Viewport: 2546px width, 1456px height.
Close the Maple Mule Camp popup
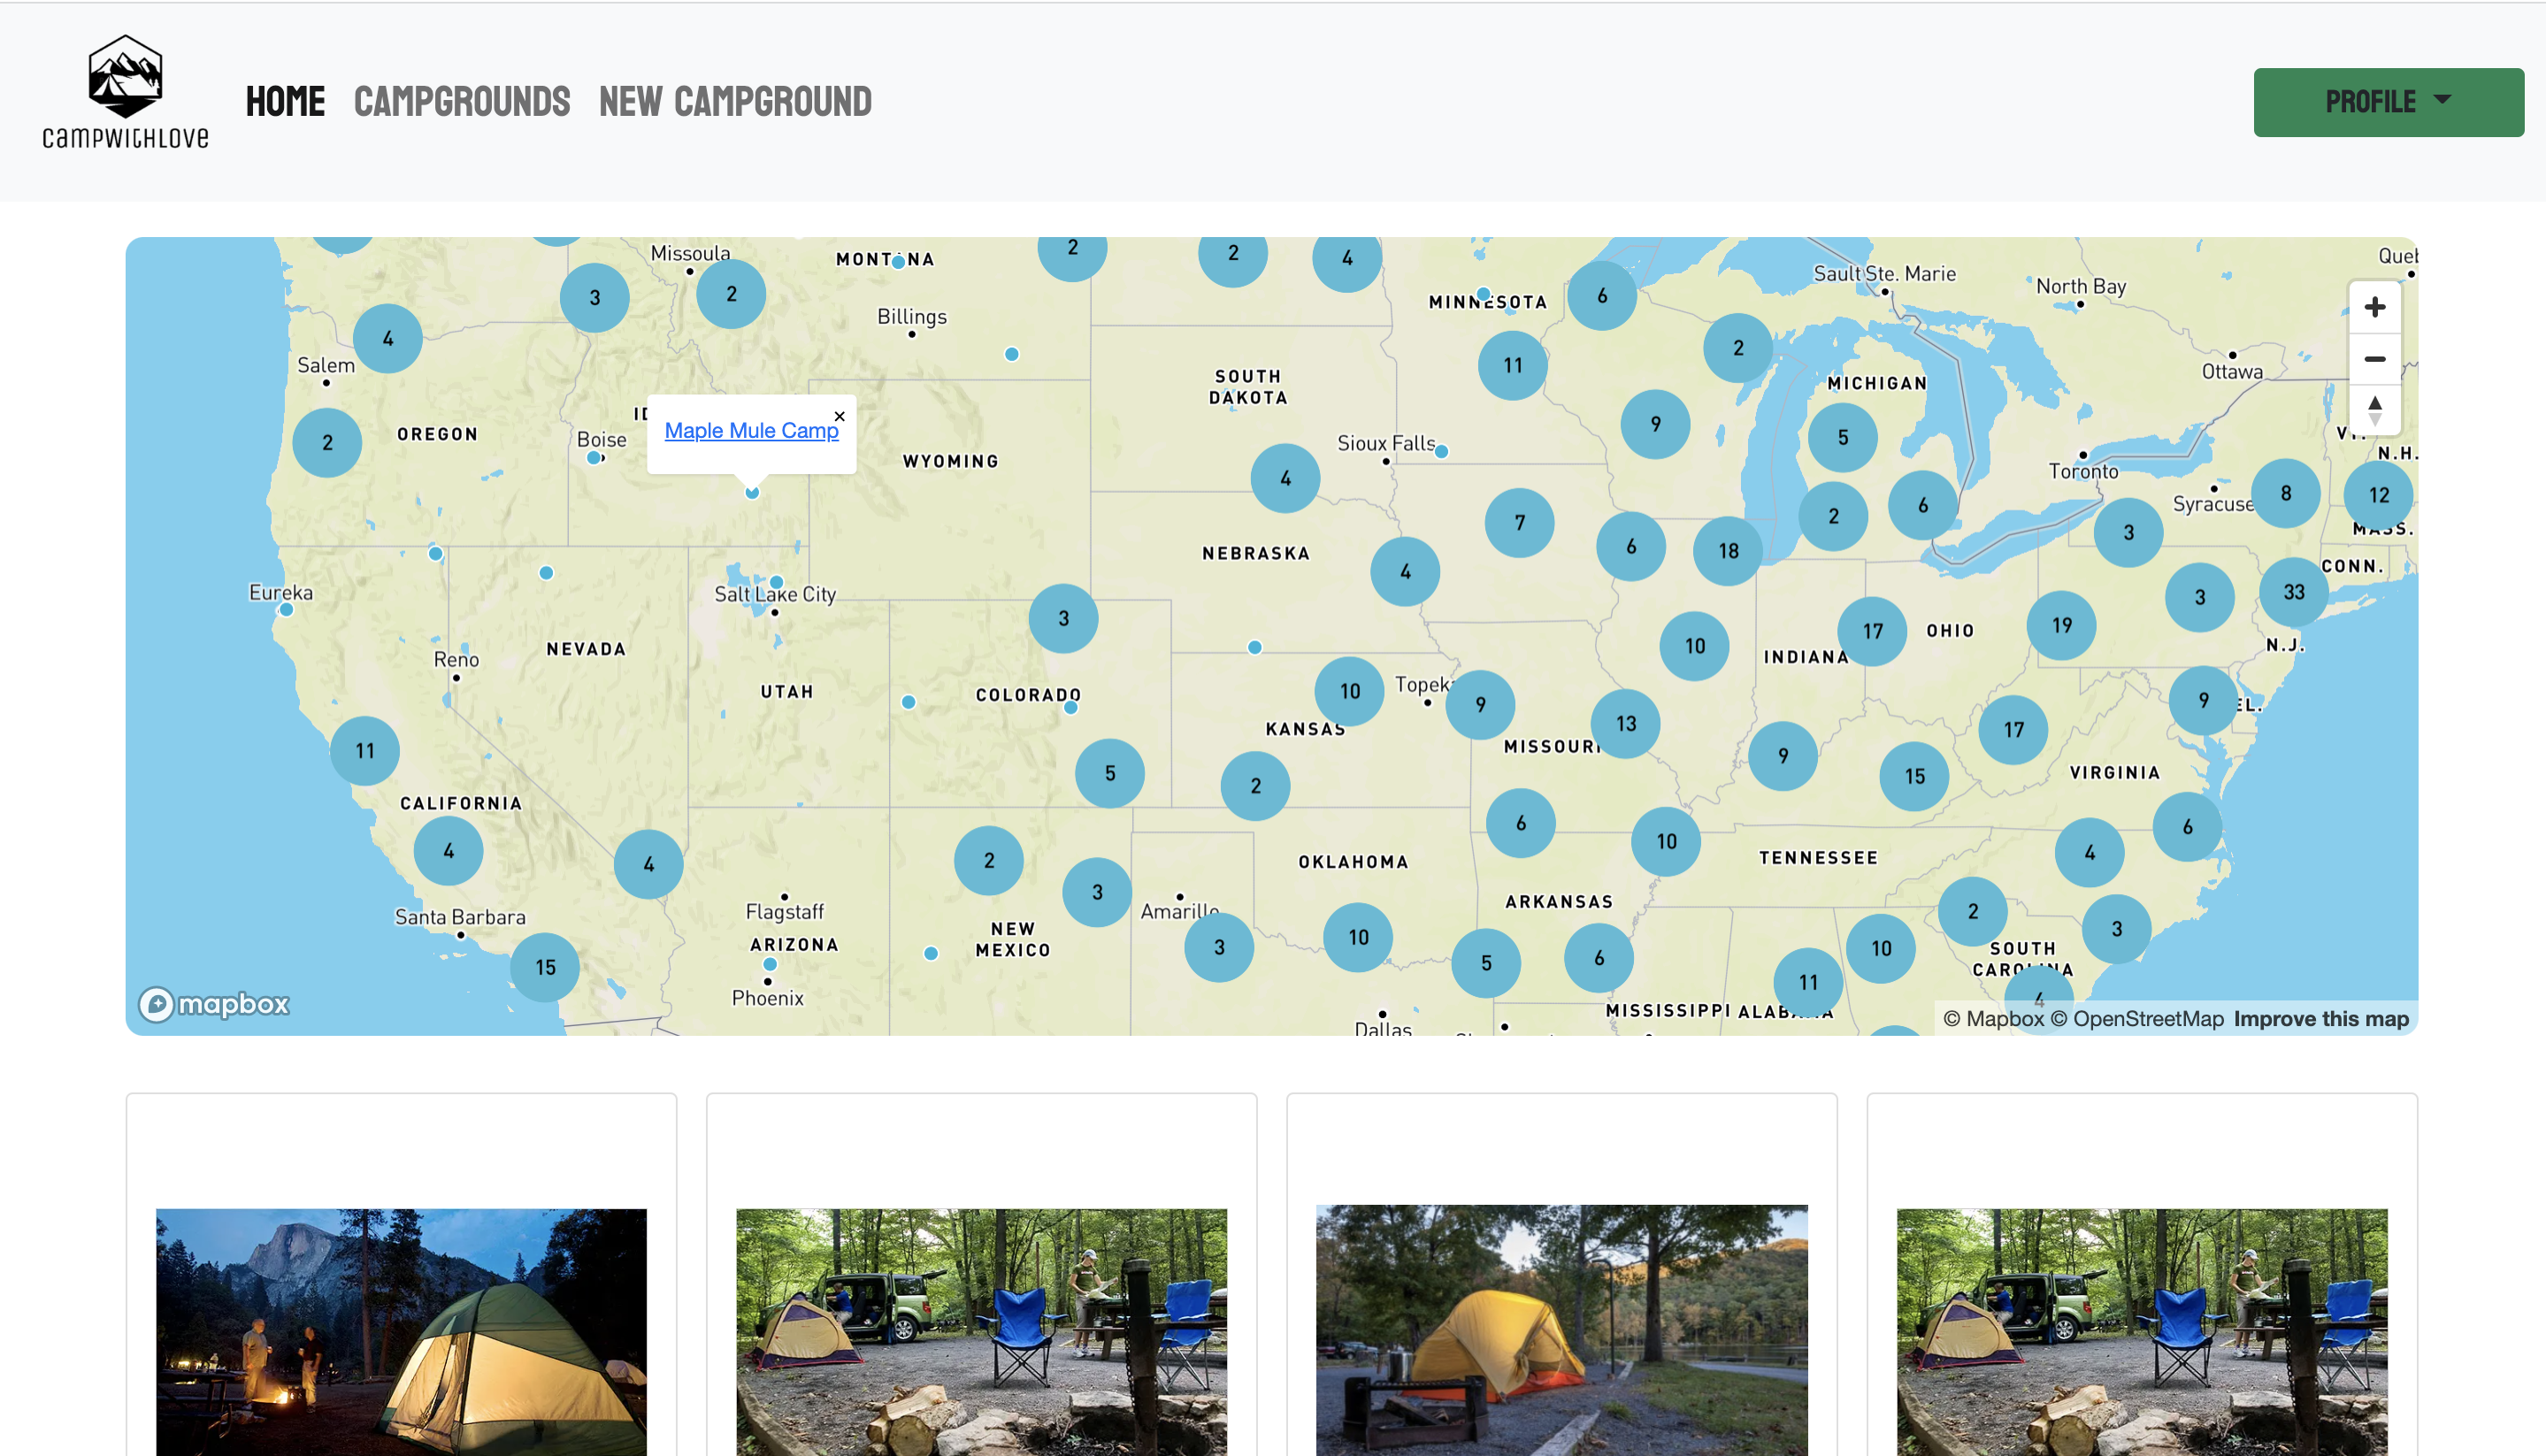[840, 416]
